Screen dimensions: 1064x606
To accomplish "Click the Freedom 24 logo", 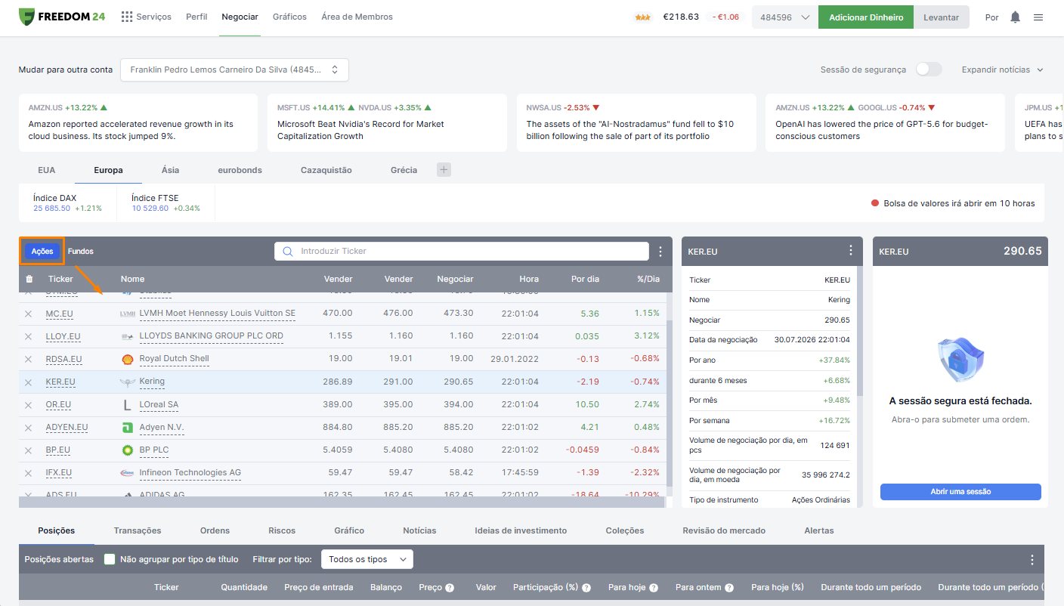I will pos(62,17).
